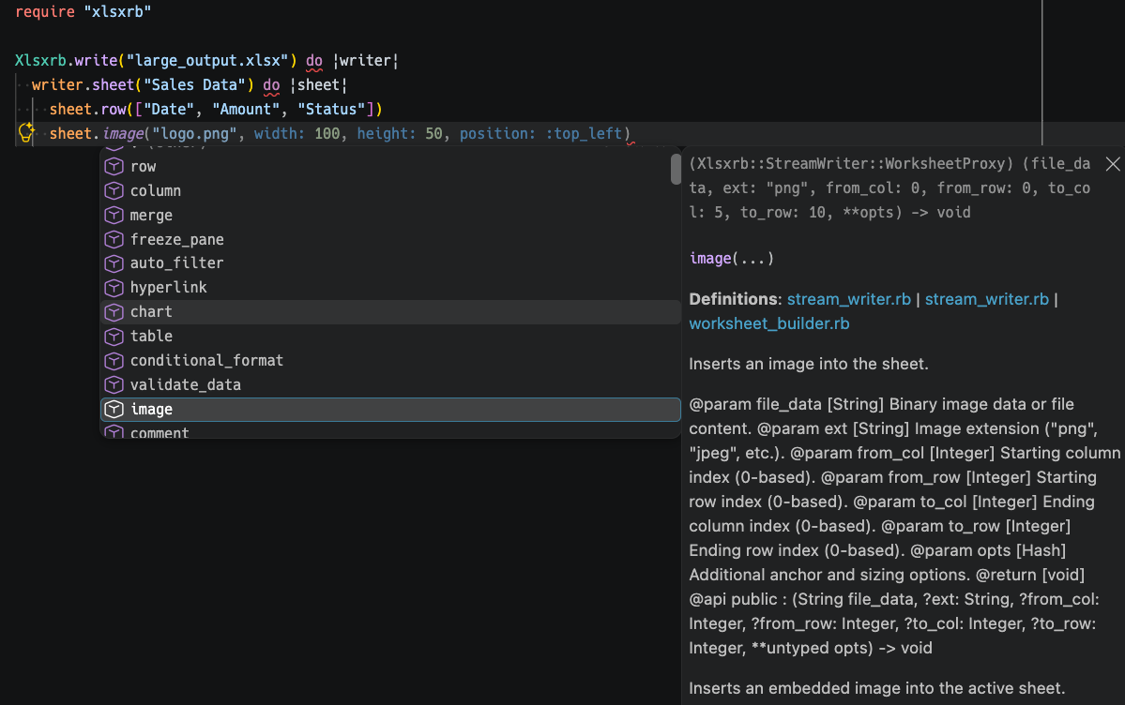Screen dimensions: 1125x705
Task: Open the first stream_writer.rb definition link
Action: (849, 299)
